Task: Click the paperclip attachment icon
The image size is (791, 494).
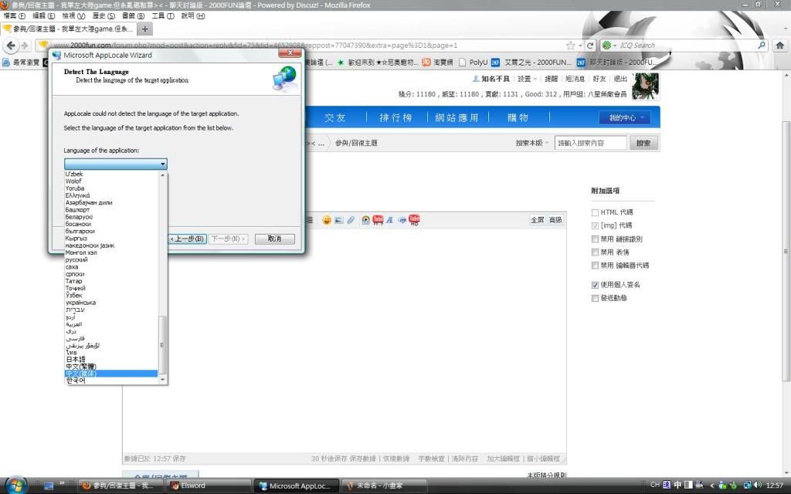Action: 351,220
